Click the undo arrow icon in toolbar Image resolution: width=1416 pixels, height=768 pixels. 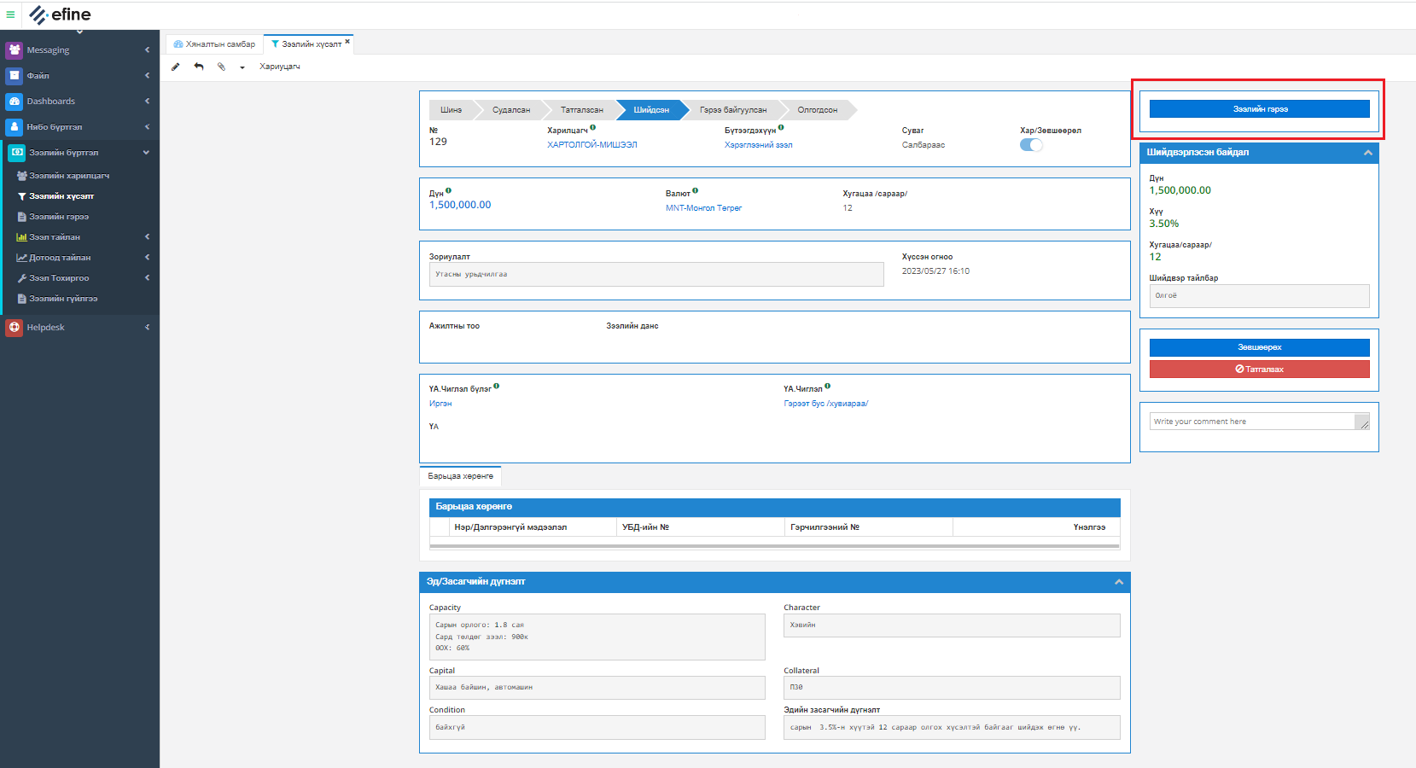pos(199,67)
